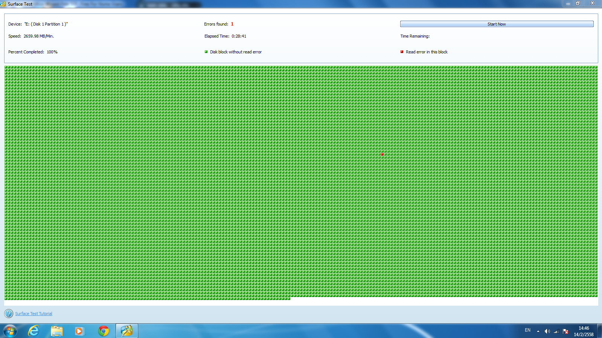Minimize the Surface Test window
602x338 pixels.
[568, 3]
